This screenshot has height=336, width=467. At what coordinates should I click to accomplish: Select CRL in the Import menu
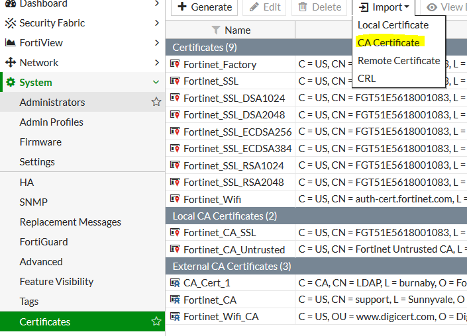click(x=366, y=78)
